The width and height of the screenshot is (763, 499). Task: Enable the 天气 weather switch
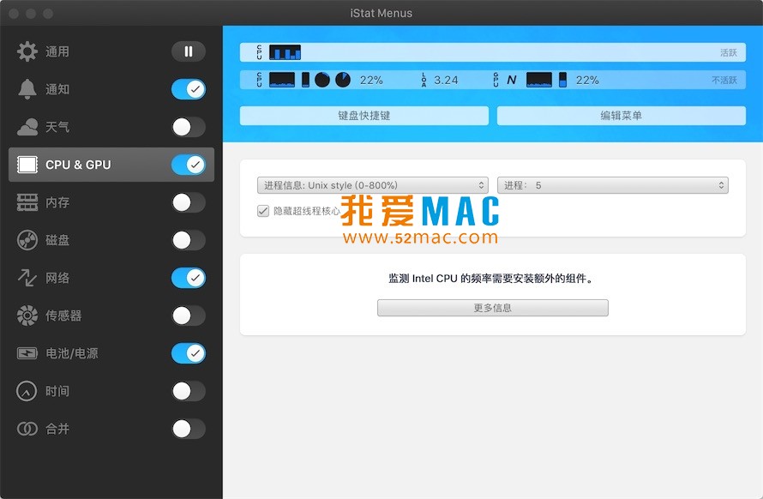coord(189,127)
